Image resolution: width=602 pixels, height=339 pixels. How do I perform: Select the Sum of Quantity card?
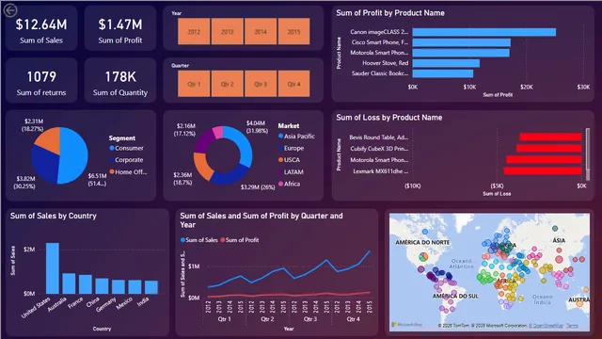[x=120, y=80]
